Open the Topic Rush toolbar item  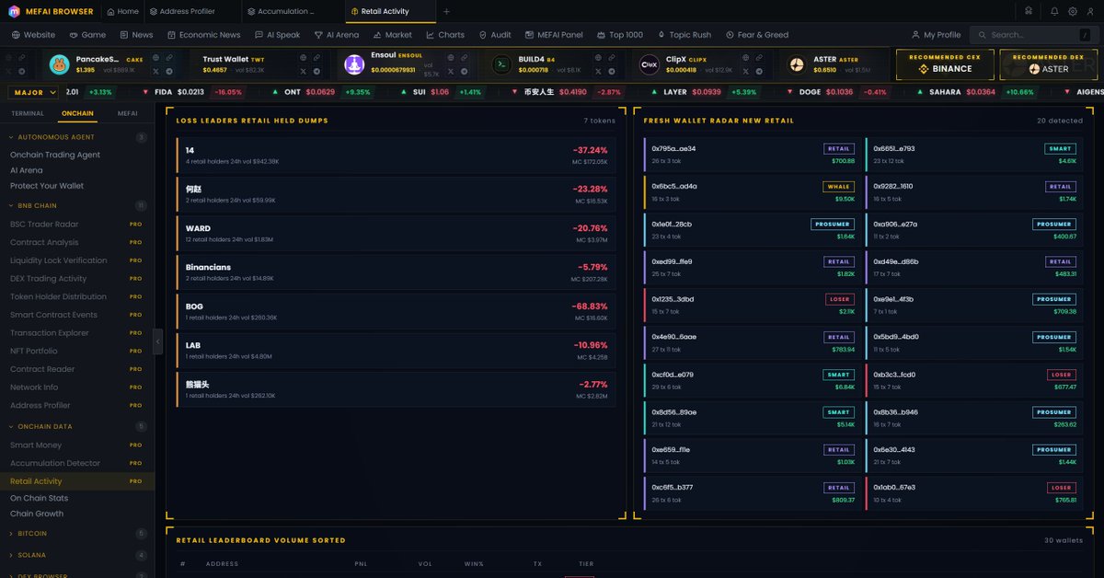(684, 35)
